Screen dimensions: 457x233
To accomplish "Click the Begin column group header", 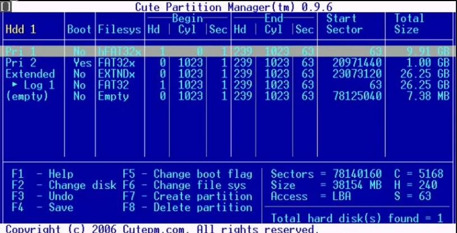I will [x=188, y=18].
